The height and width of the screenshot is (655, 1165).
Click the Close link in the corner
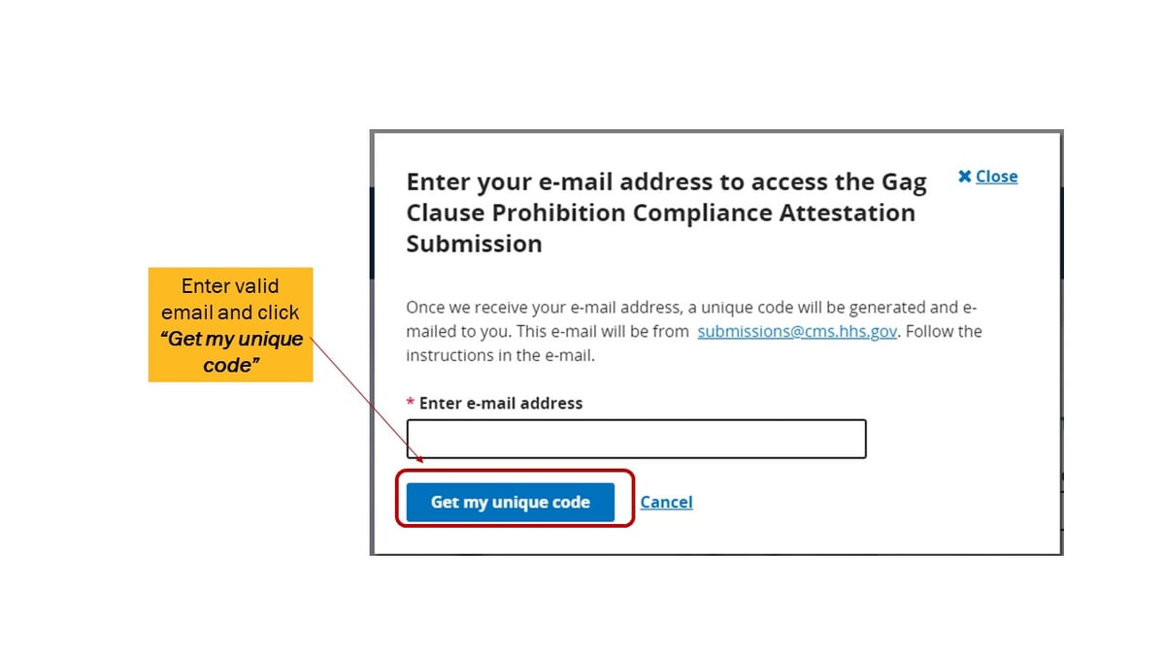(x=996, y=176)
